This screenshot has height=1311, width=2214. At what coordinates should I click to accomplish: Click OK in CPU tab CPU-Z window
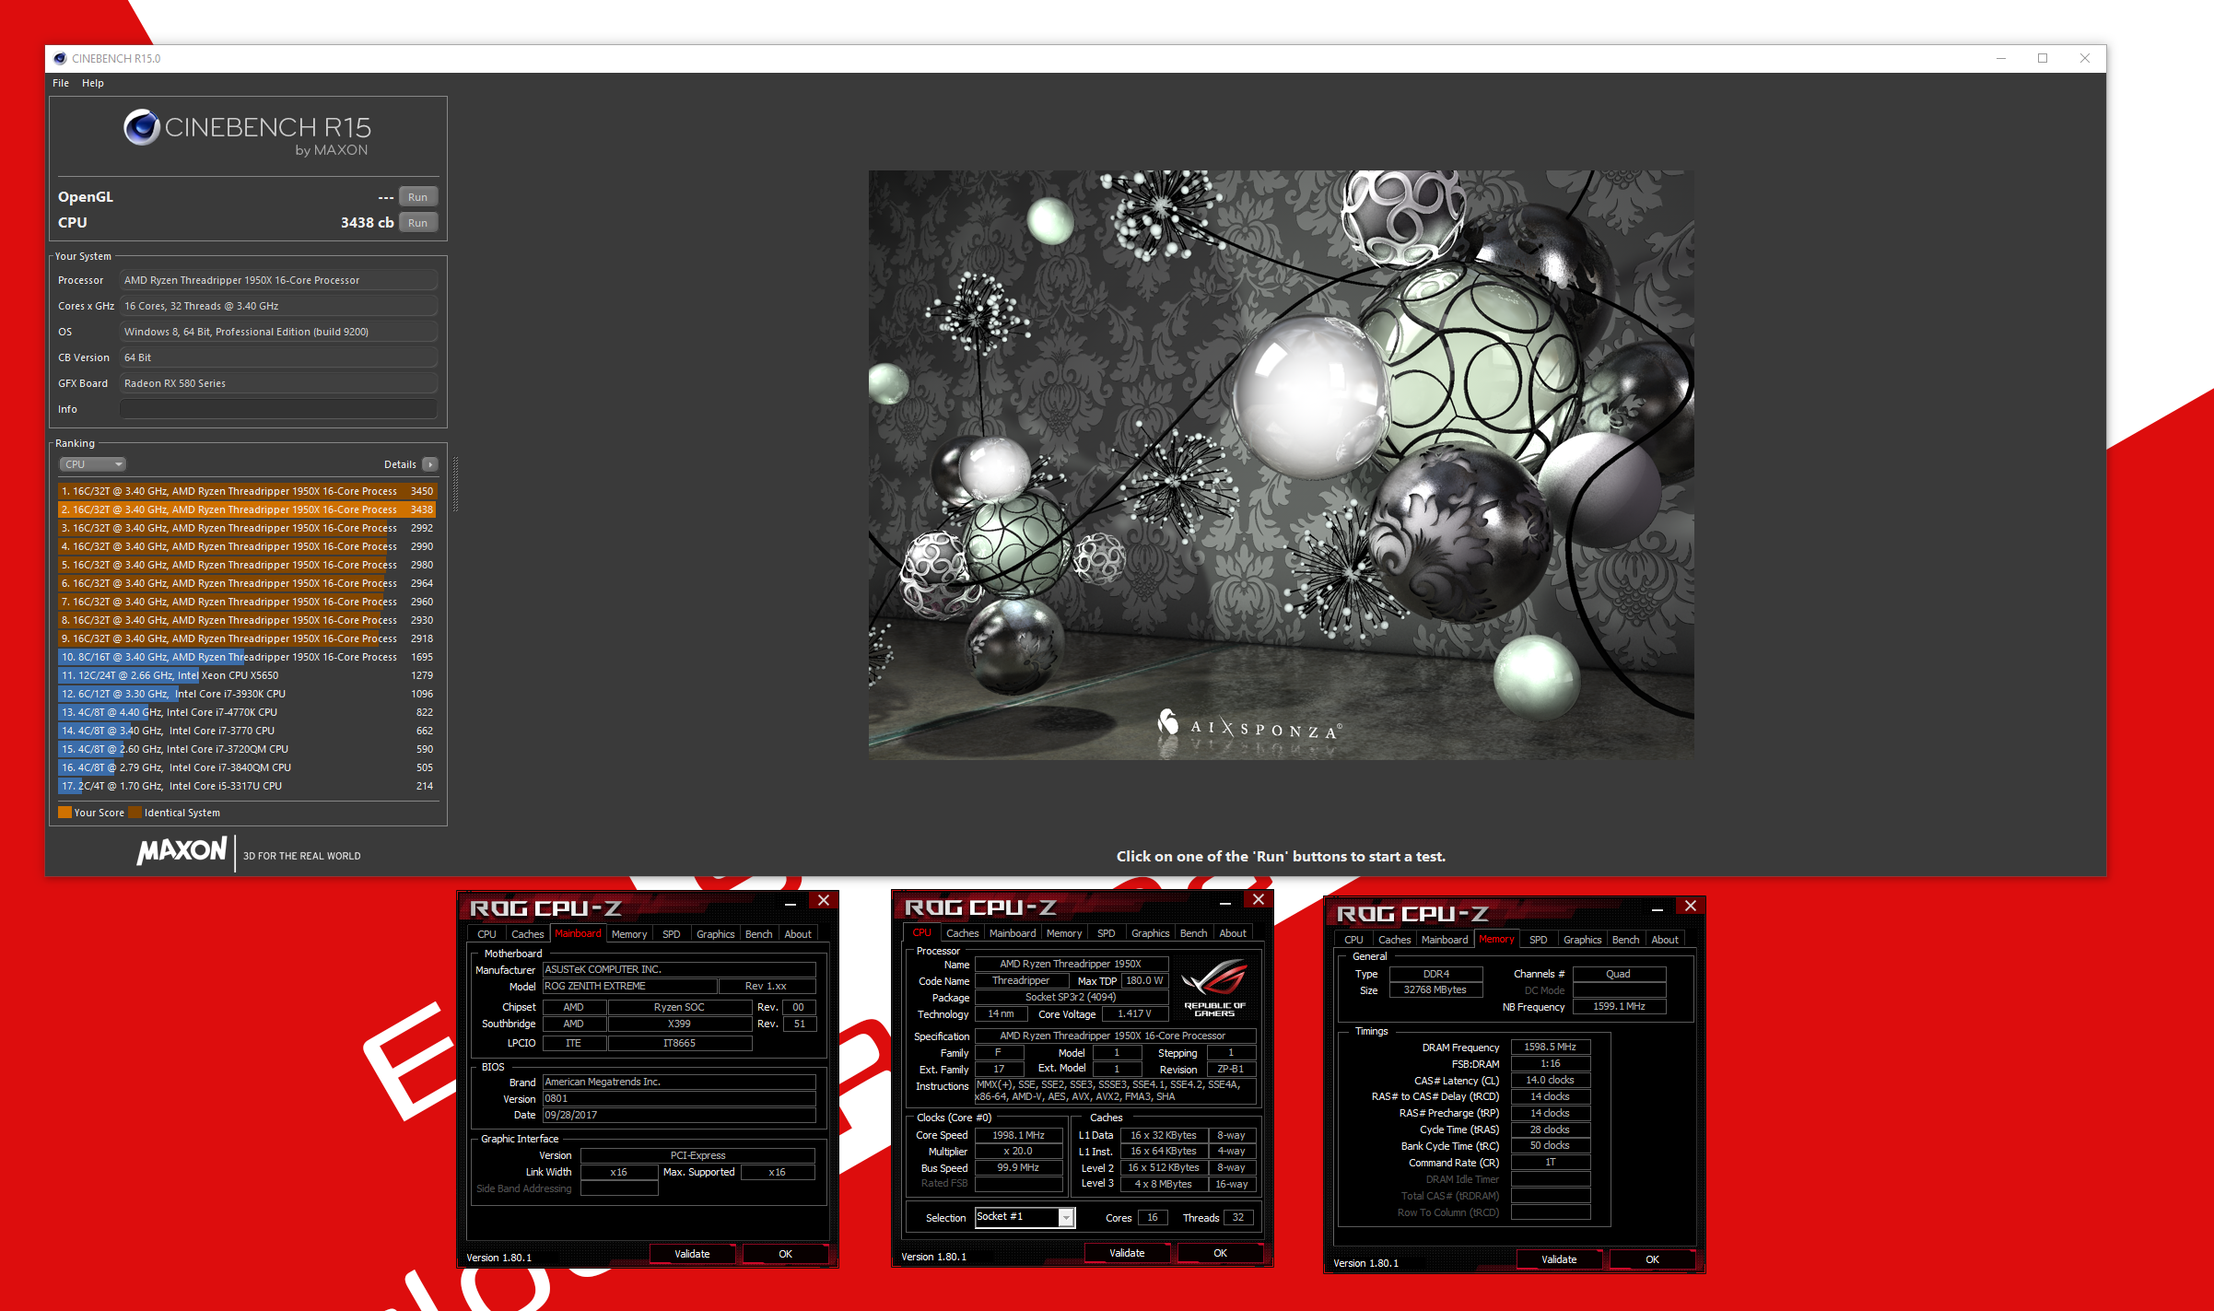click(1220, 1253)
